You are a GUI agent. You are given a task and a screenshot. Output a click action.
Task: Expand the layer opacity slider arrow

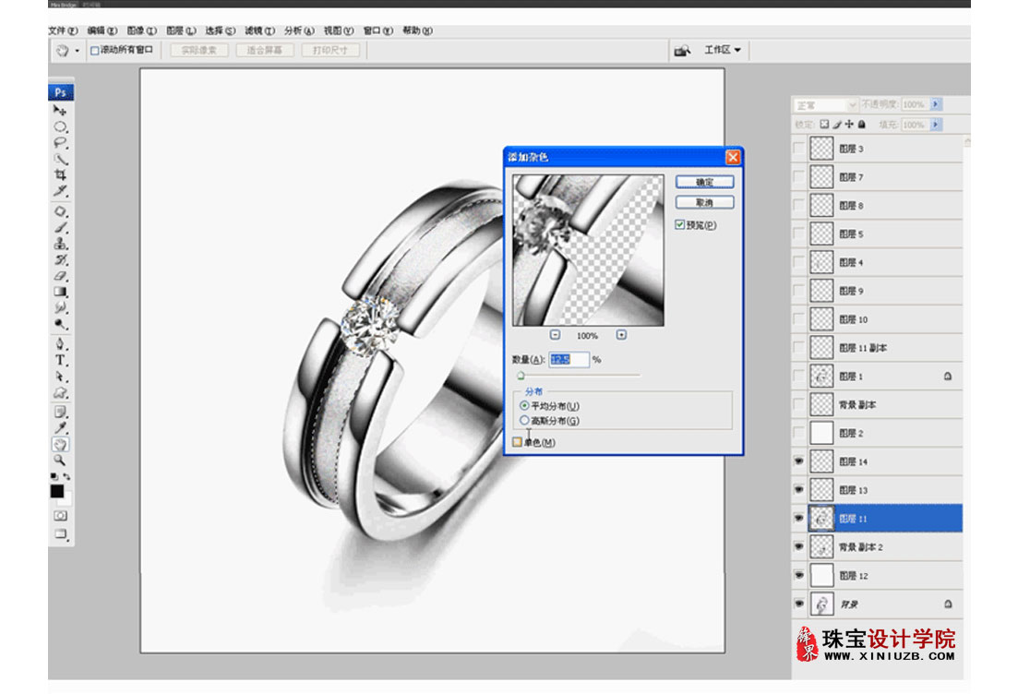pyautogui.click(x=936, y=105)
